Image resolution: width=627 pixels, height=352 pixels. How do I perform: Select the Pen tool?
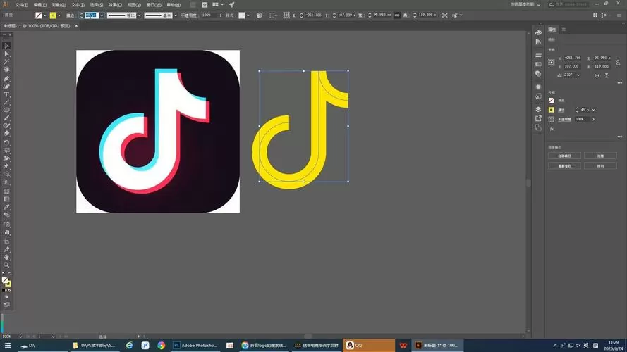[6, 79]
